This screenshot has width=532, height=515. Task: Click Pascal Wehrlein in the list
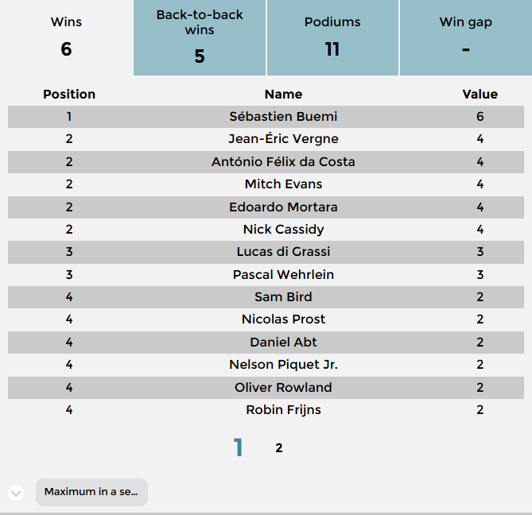tap(283, 275)
